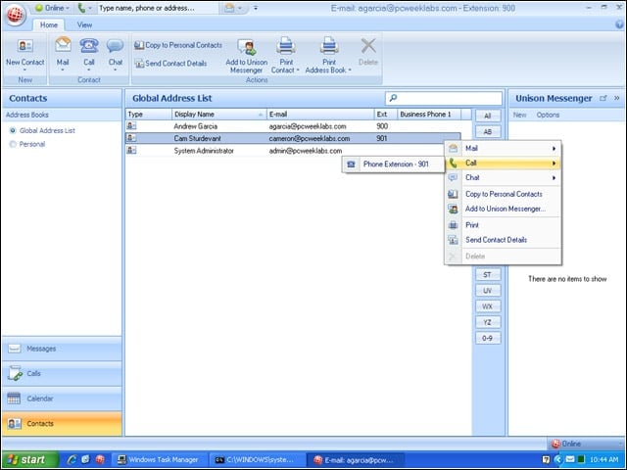The width and height of the screenshot is (627, 470).
Task: Click the Delete X icon in ribbon
Action: pos(368,46)
